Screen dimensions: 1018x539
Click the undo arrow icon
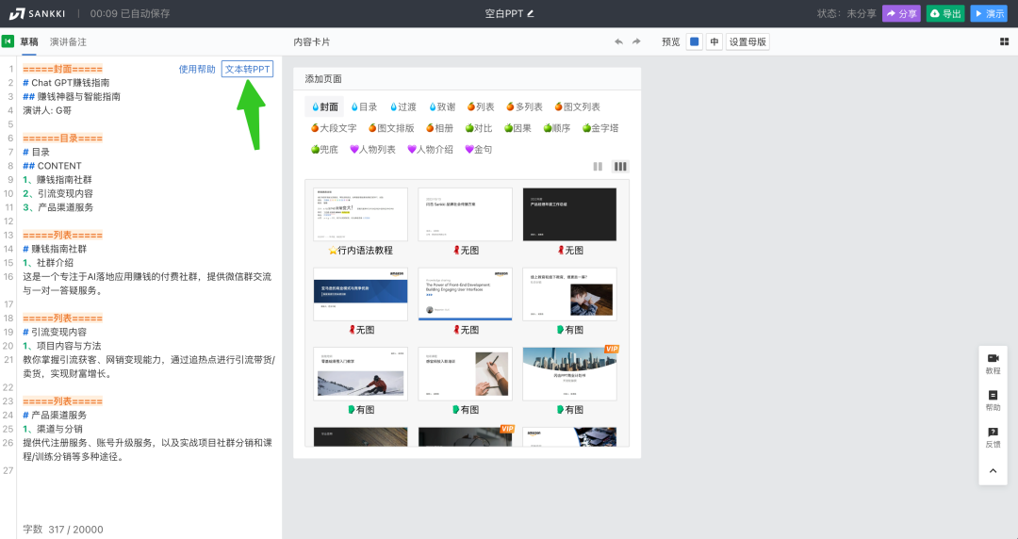point(618,41)
